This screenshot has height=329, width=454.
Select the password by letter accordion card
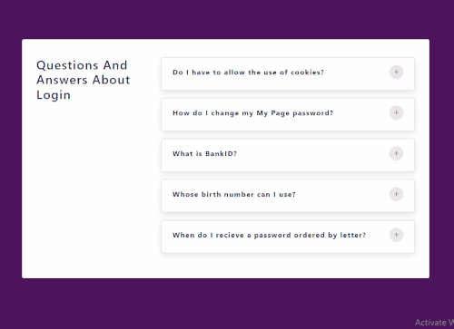click(288, 237)
